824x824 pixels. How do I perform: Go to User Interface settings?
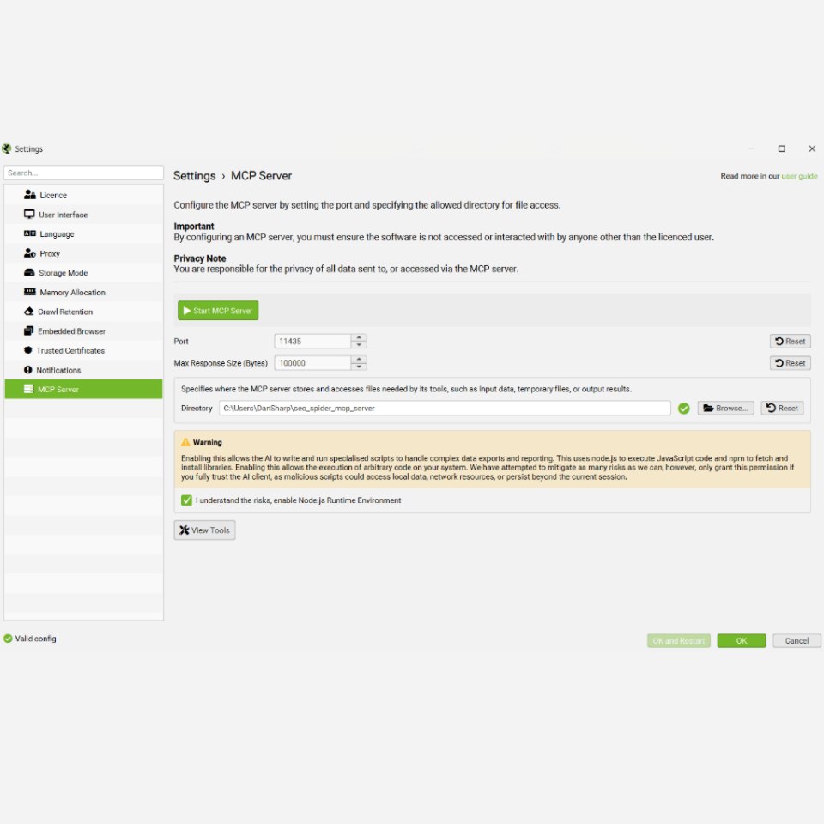[x=83, y=214]
